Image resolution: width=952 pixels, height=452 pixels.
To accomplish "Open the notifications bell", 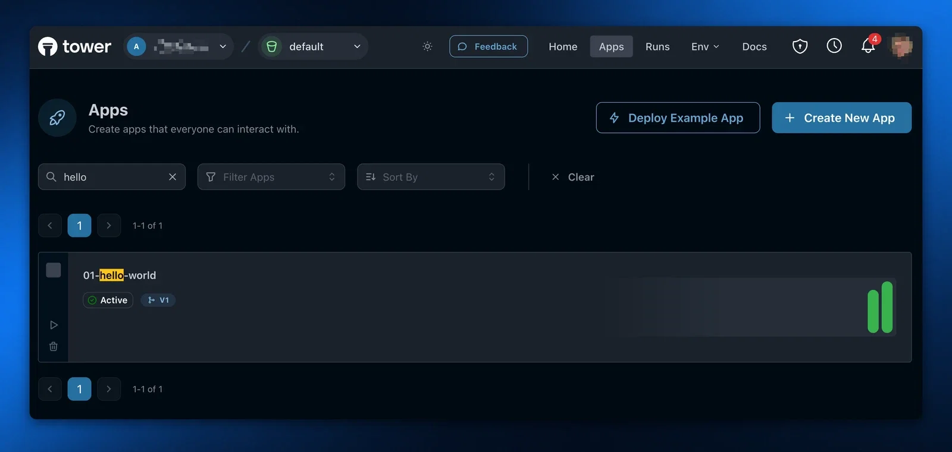I will (868, 46).
